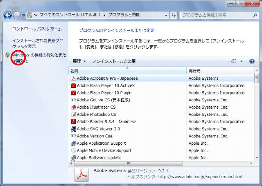Click Apple Inc. publisher of Apple Software Update
The height and width of the screenshot is (186, 262).
tap(198, 158)
